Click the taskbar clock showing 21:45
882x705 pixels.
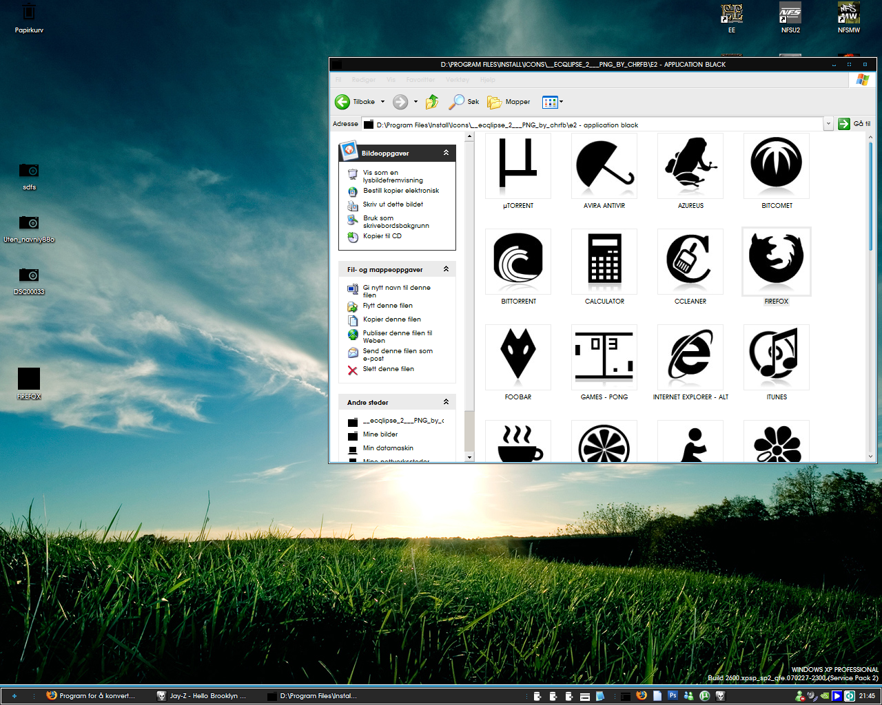[867, 695]
